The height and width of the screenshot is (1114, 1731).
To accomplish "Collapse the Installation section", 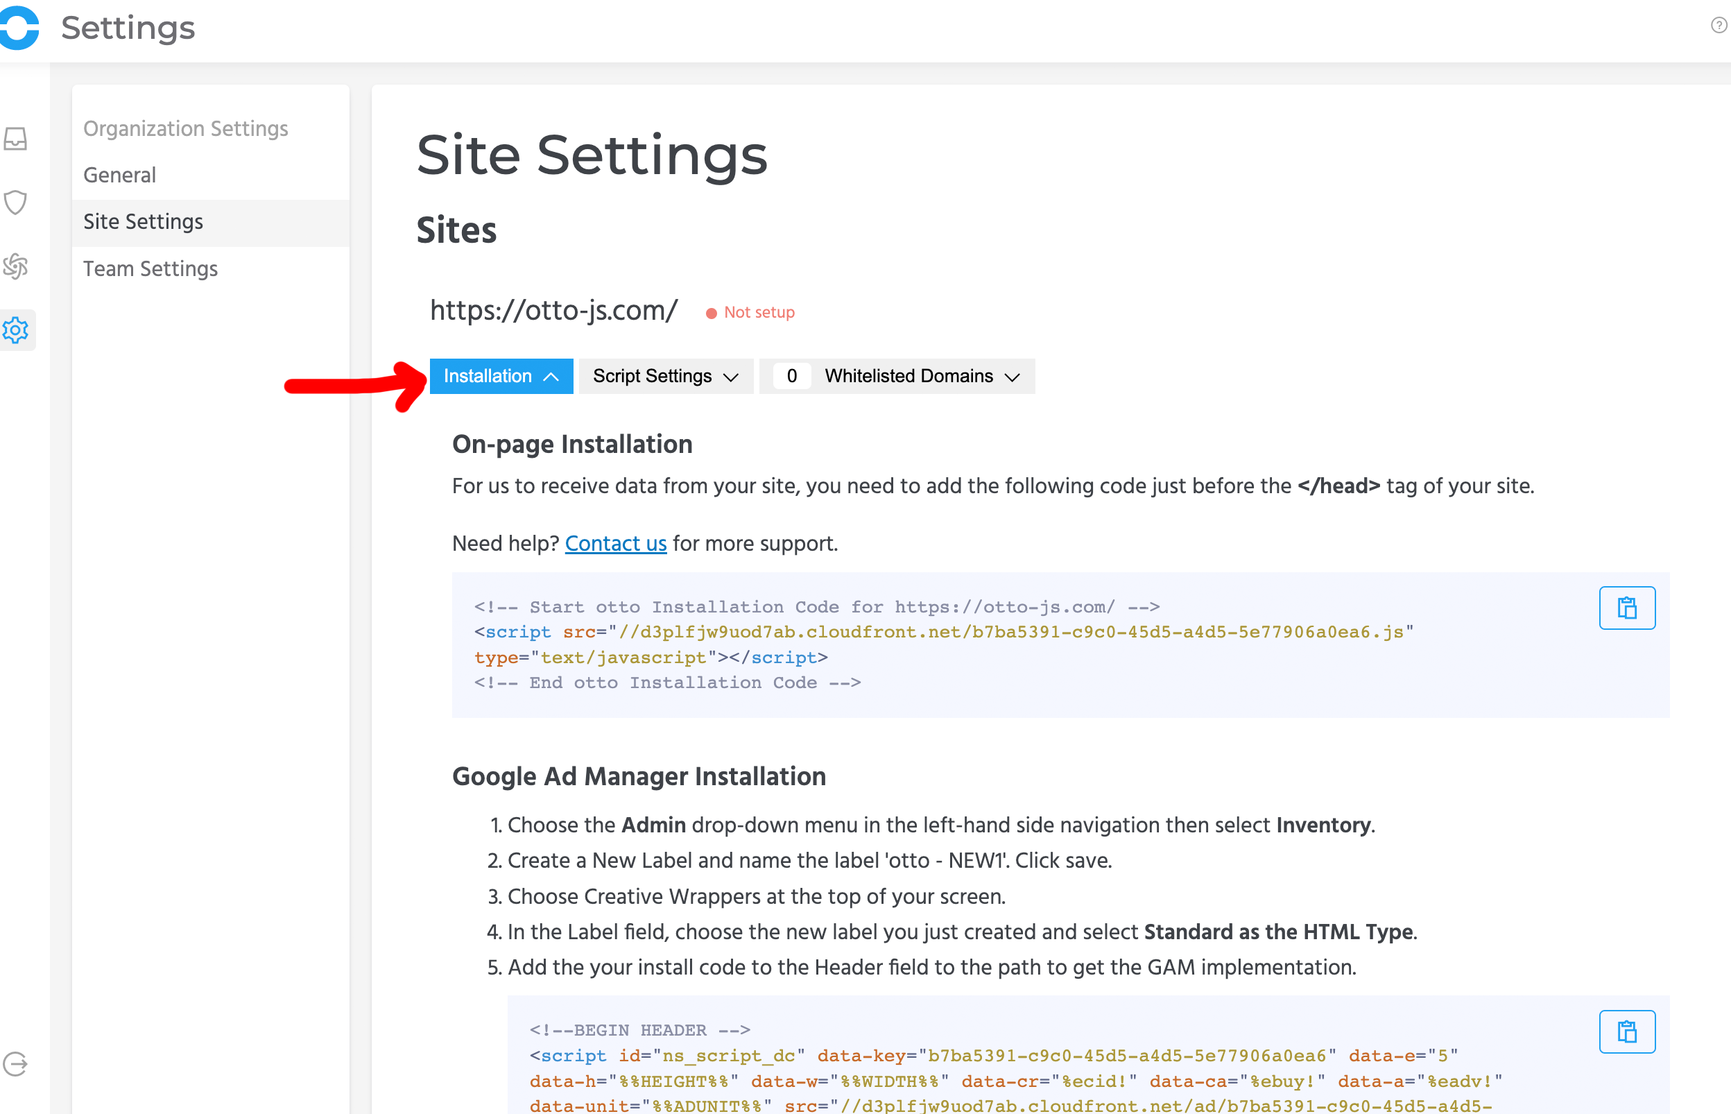I will (501, 376).
